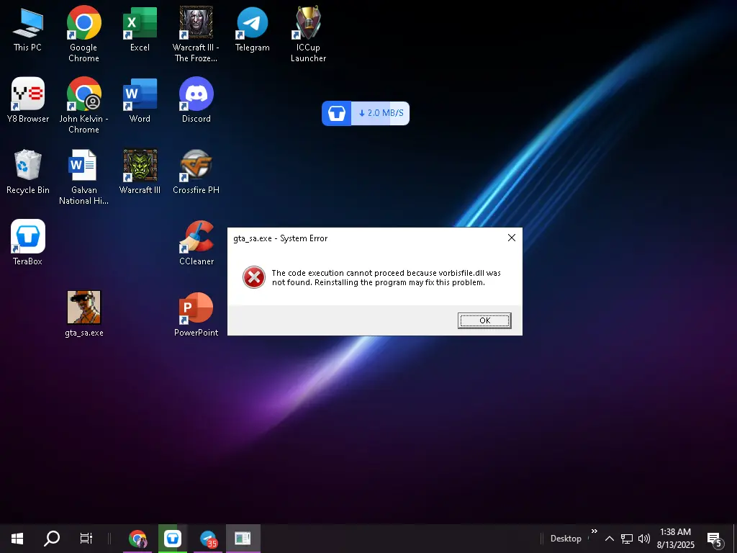Open the network status tray icon
This screenshot has width=737, height=553.
click(627, 539)
